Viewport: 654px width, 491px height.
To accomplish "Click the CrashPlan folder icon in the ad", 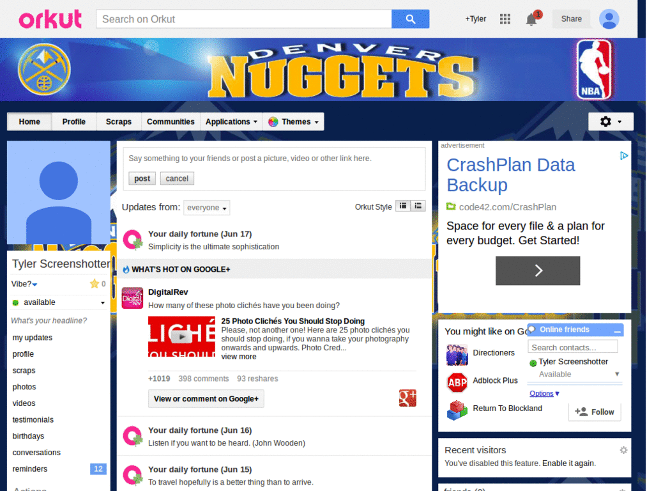I will click(451, 207).
